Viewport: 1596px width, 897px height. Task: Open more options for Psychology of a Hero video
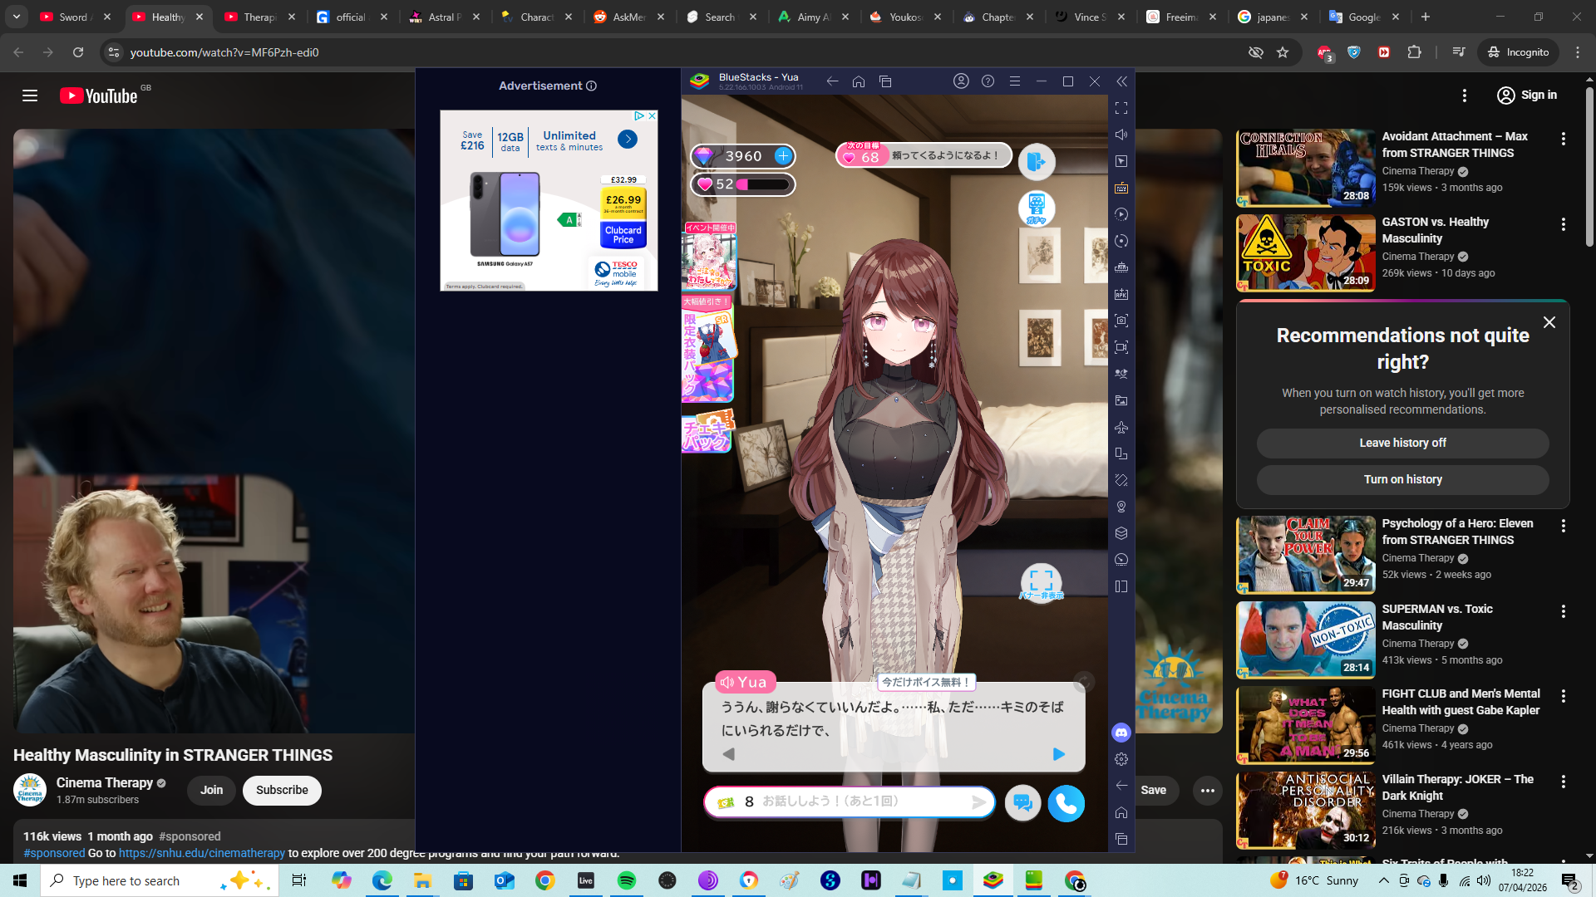pyautogui.click(x=1564, y=526)
